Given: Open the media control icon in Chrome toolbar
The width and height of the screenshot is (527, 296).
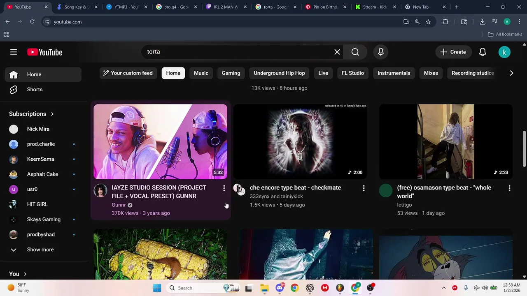Looking at the screenshot, I should pos(495,22).
